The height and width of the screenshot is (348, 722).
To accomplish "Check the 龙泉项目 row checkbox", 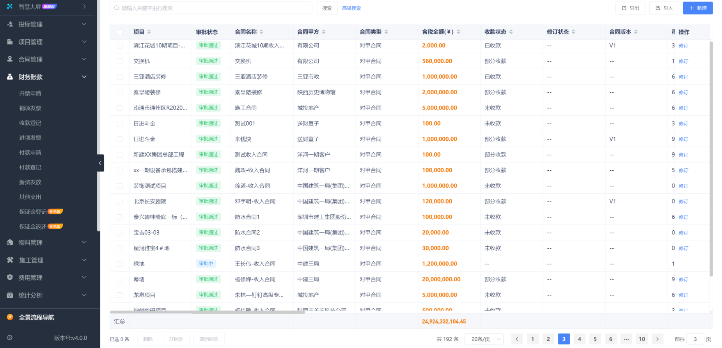I will coord(119,295).
